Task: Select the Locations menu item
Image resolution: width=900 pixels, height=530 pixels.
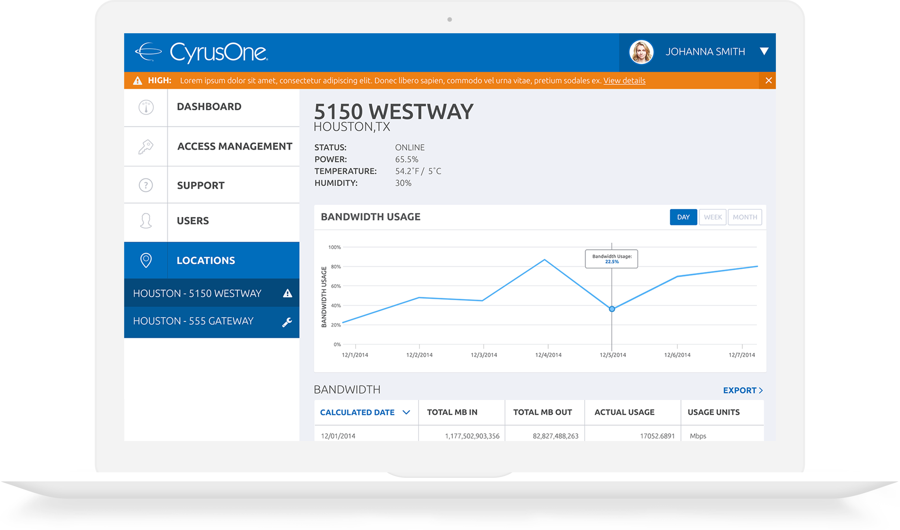Action: click(206, 261)
